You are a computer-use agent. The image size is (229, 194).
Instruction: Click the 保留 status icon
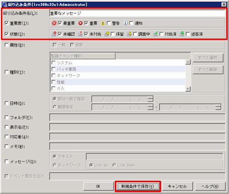106,34
